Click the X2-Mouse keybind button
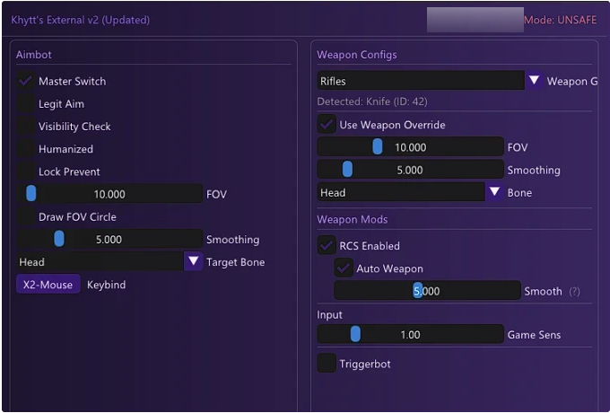This screenshot has width=610, height=413. point(48,285)
